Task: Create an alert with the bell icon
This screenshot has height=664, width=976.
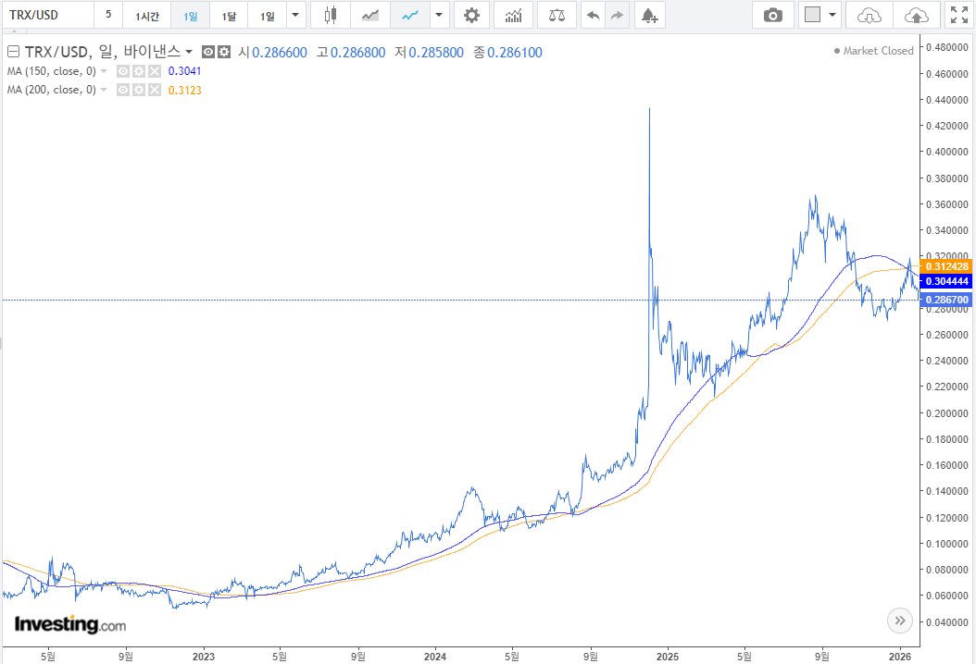Action: point(650,15)
